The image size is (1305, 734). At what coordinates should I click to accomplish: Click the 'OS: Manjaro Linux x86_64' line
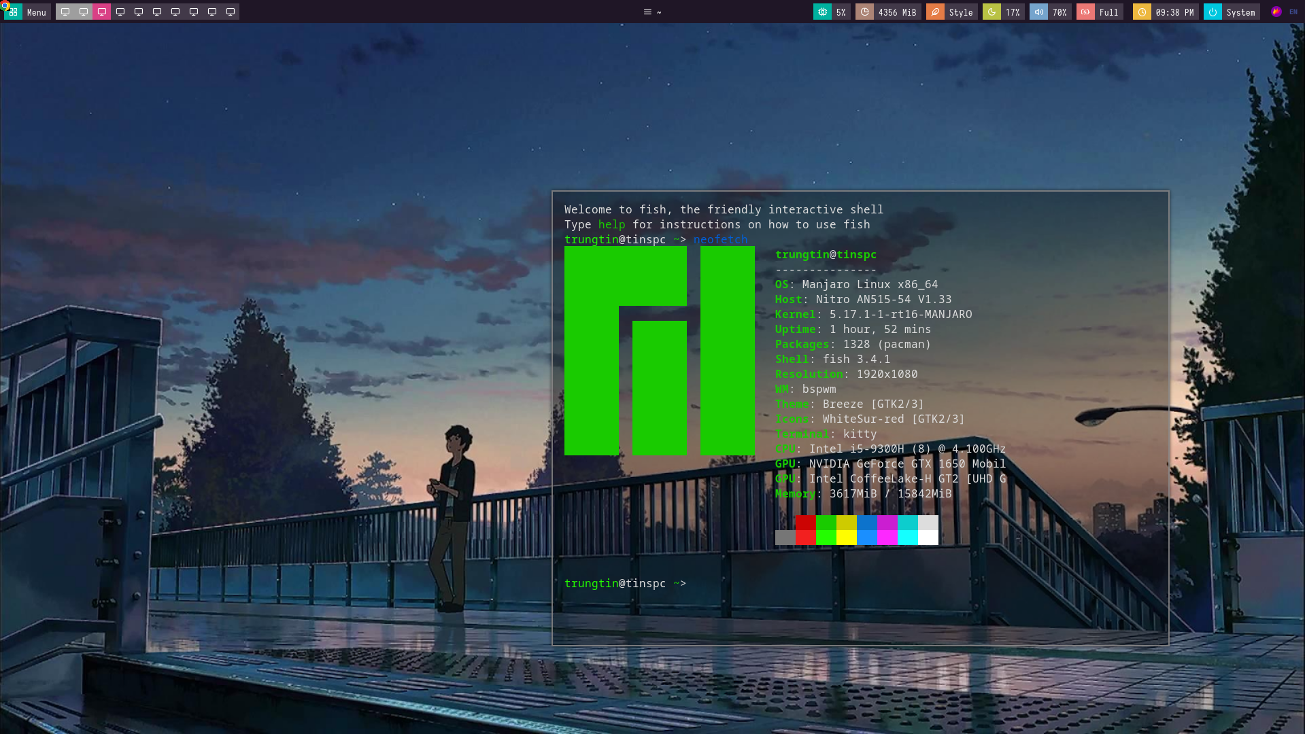pyautogui.click(x=856, y=284)
